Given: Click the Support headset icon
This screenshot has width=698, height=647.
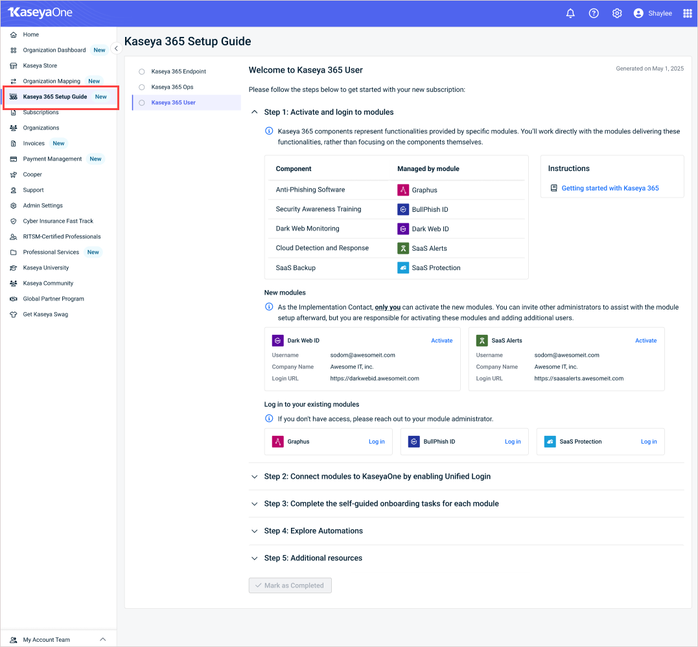Looking at the screenshot, I should pyautogui.click(x=14, y=190).
